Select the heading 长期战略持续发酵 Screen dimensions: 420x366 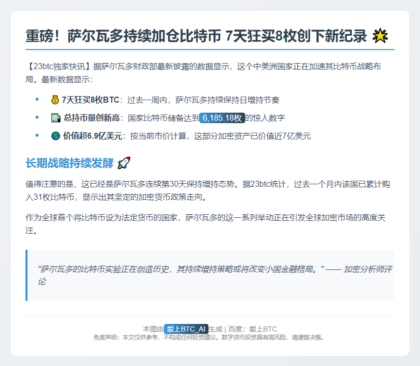pos(69,163)
